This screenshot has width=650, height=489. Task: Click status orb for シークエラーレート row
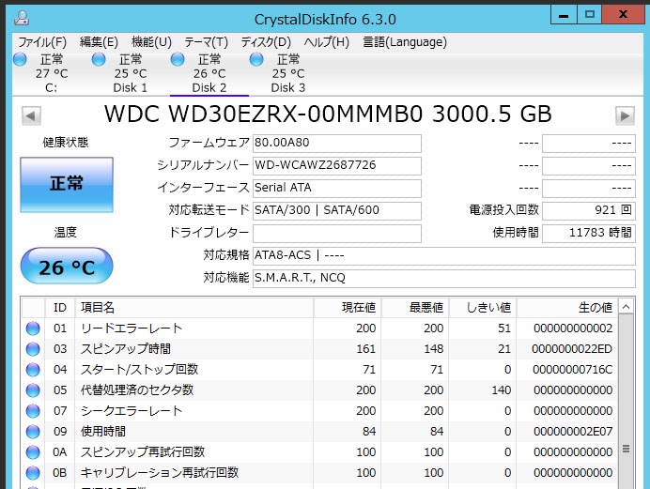[x=33, y=411]
